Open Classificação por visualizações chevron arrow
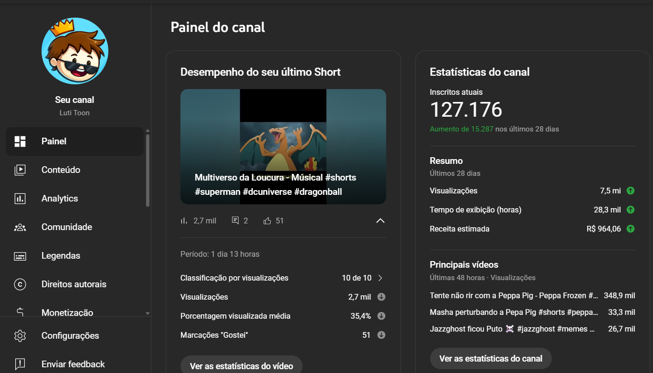The height and width of the screenshot is (373, 653). (x=380, y=278)
